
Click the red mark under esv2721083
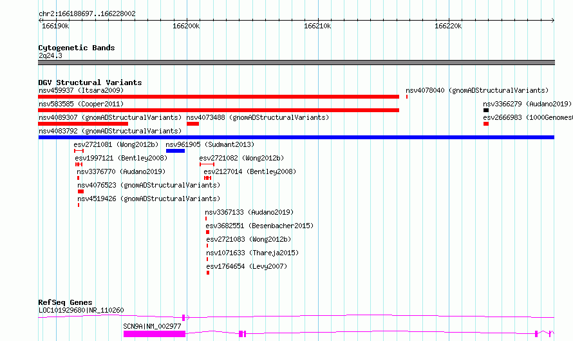point(207,246)
